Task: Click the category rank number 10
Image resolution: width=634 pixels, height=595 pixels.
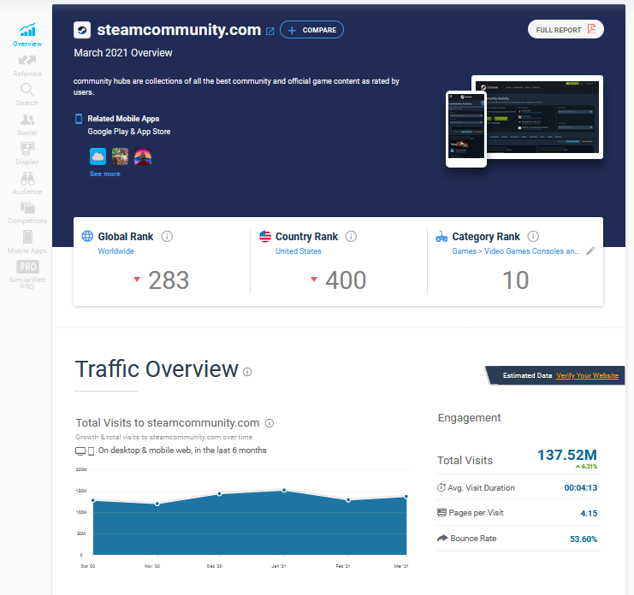Action: [516, 280]
